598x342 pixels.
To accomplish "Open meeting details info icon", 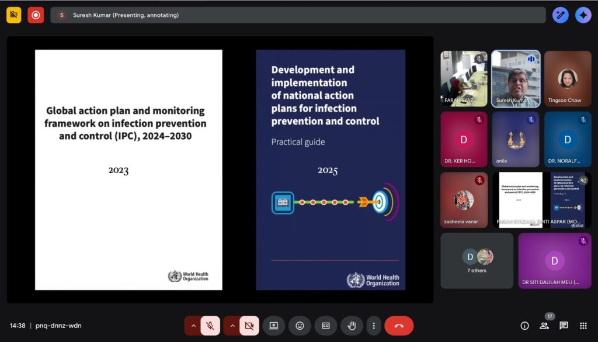I will tap(524, 326).
